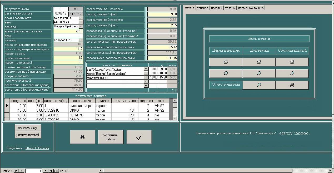Switch to the поездки tab
This screenshot has height=173, width=334.
coord(217,8)
